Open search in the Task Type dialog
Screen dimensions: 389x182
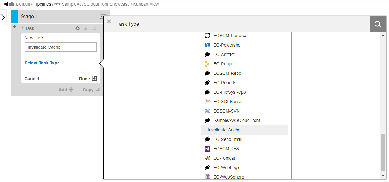point(378,24)
